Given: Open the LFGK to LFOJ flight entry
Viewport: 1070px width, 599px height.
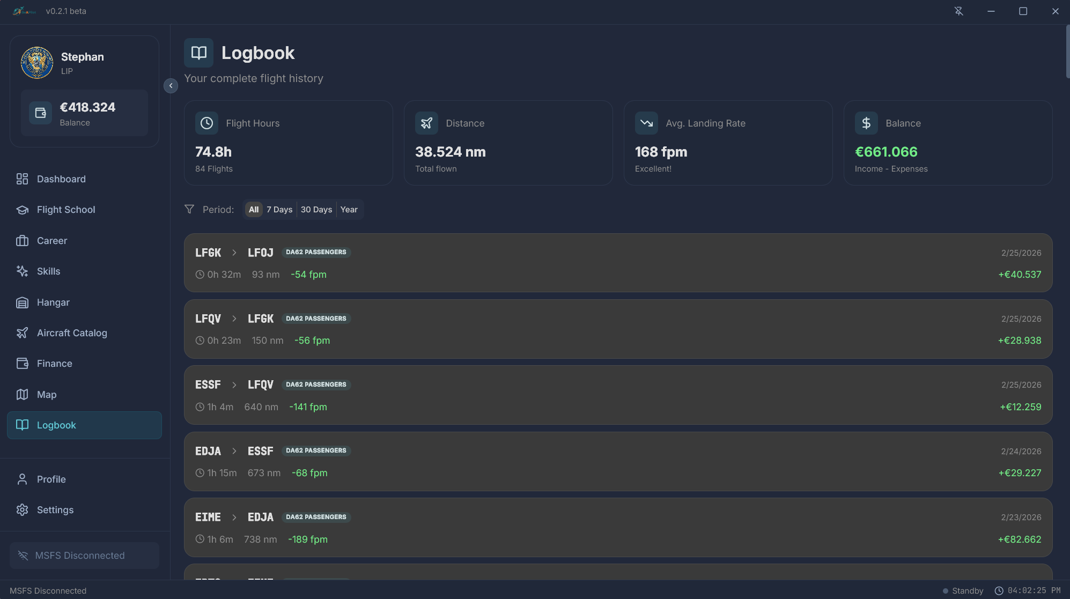Looking at the screenshot, I should tap(618, 263).
